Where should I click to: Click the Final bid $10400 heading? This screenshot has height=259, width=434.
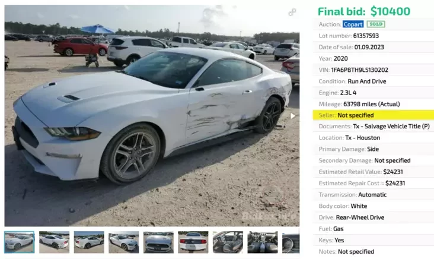(364, 11)
